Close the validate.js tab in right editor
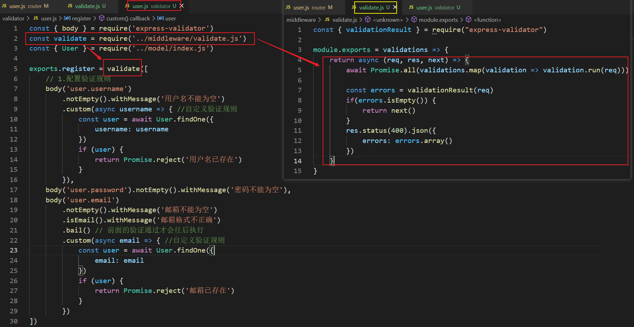634x327 pixels. tap(395, 7)
